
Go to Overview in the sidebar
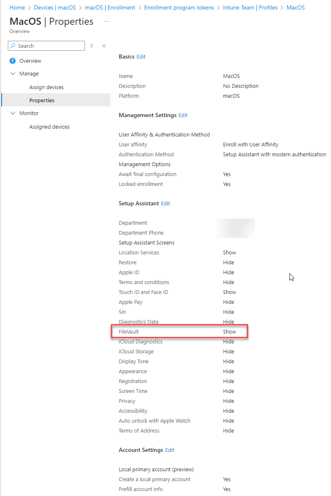[30, 61]
